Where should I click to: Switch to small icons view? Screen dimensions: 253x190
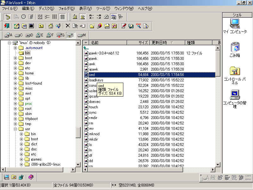point(47,17)
